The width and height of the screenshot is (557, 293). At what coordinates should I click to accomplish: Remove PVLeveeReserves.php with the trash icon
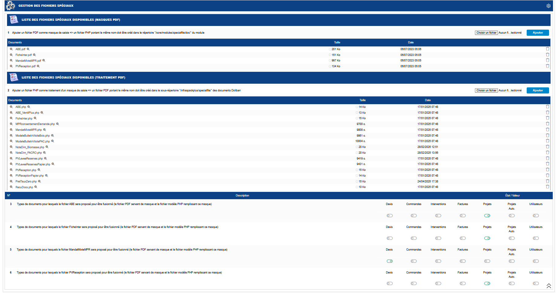pos(548,158)
